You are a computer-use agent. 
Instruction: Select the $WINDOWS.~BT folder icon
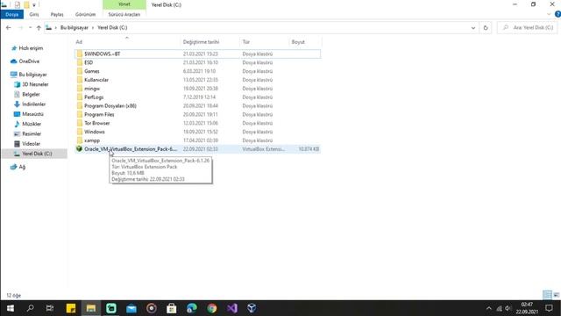[80, 54]
